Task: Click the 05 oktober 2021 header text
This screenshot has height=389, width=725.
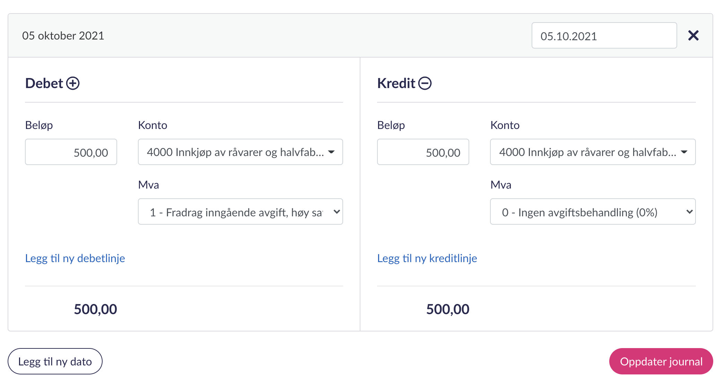Action: [63, 36]
